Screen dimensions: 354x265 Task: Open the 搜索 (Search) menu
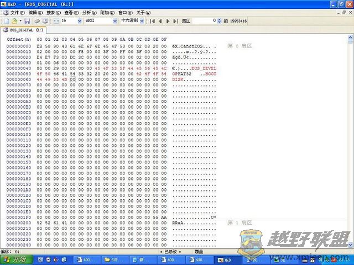click(x=53, y=12)
